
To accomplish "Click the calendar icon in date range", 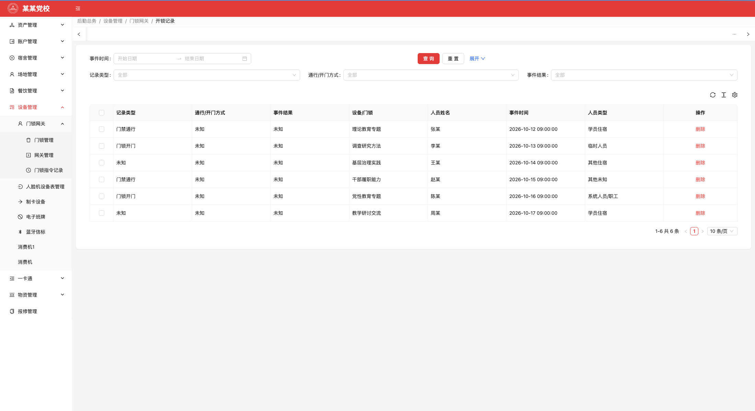I will (x=245, y=59).
